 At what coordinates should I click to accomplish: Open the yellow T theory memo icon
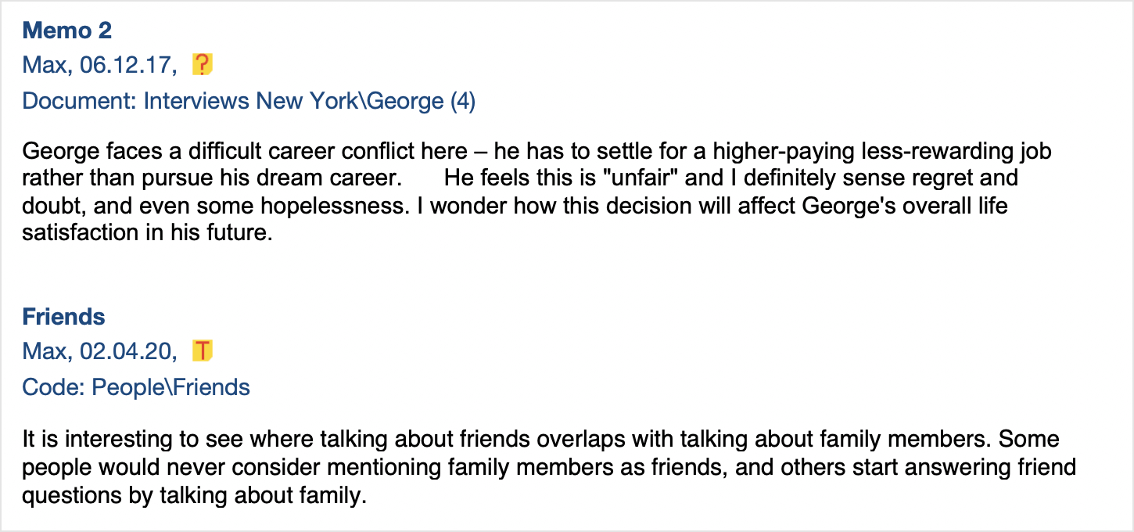pyautogui.click(x=203, y=350)
